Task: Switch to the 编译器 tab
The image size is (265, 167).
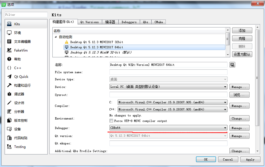Action: (x=110, y=22)
